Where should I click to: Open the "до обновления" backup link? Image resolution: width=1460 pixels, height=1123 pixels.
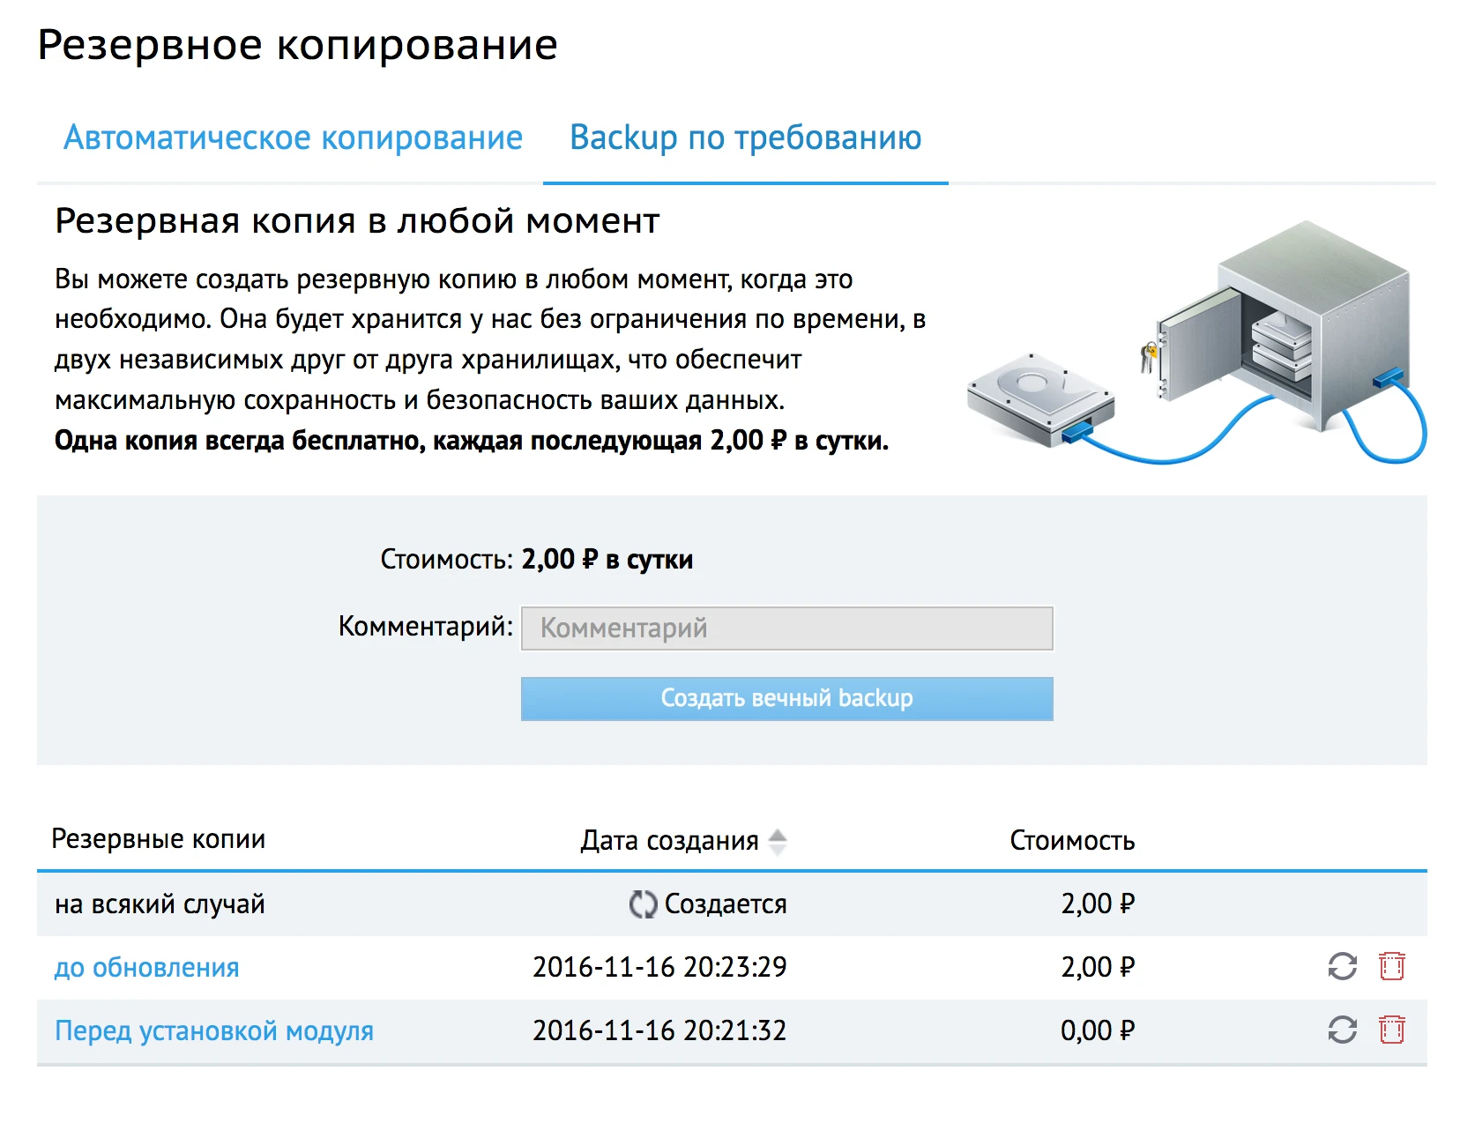tap(146, 966)
